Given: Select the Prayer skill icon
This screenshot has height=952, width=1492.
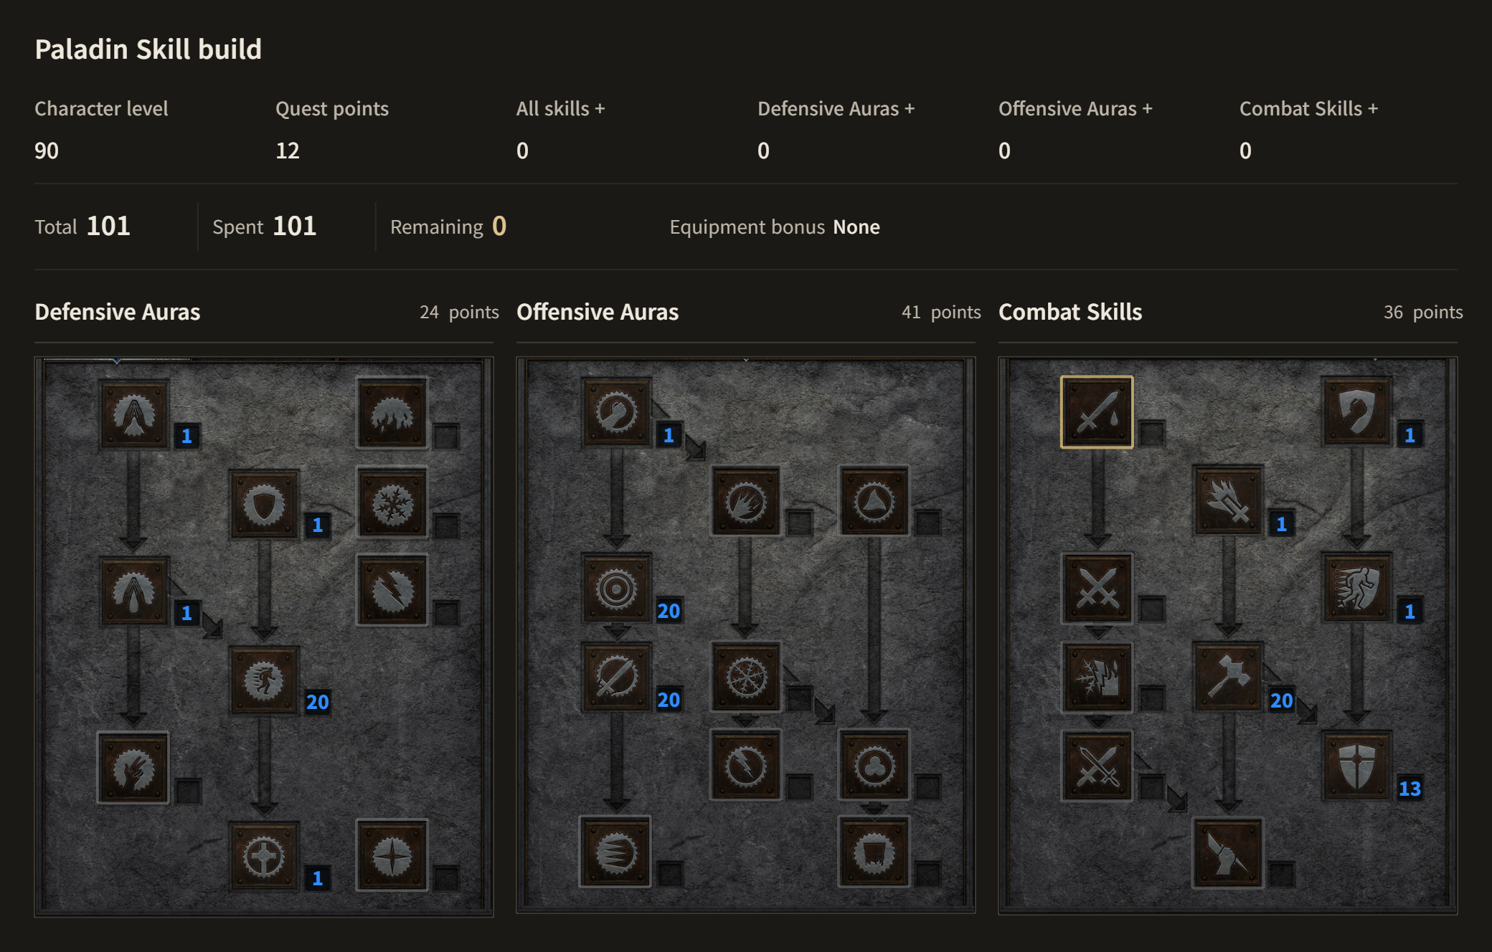Looking at the screenshot, I should pyautogui.click(x=134, y=414).
